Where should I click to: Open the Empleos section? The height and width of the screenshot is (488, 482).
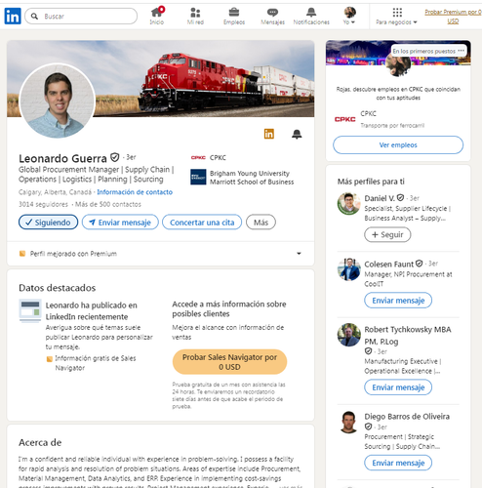[234, 16]
